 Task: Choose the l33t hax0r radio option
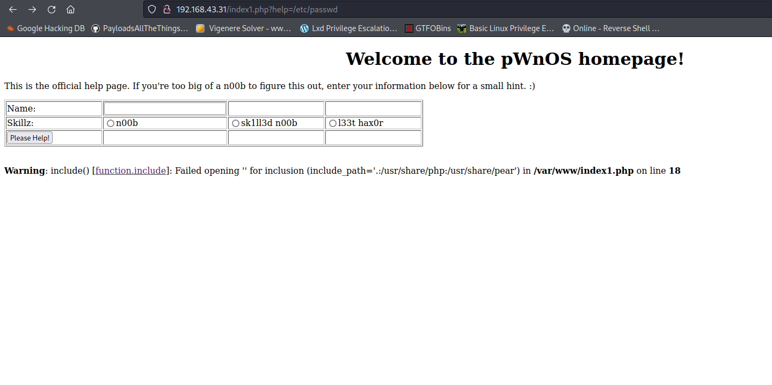[333, 123]
